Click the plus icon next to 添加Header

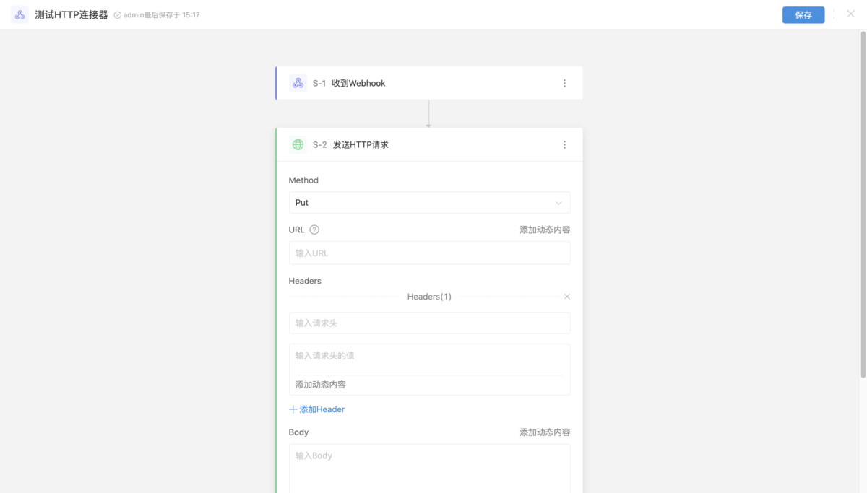click(x=293, y=409)
